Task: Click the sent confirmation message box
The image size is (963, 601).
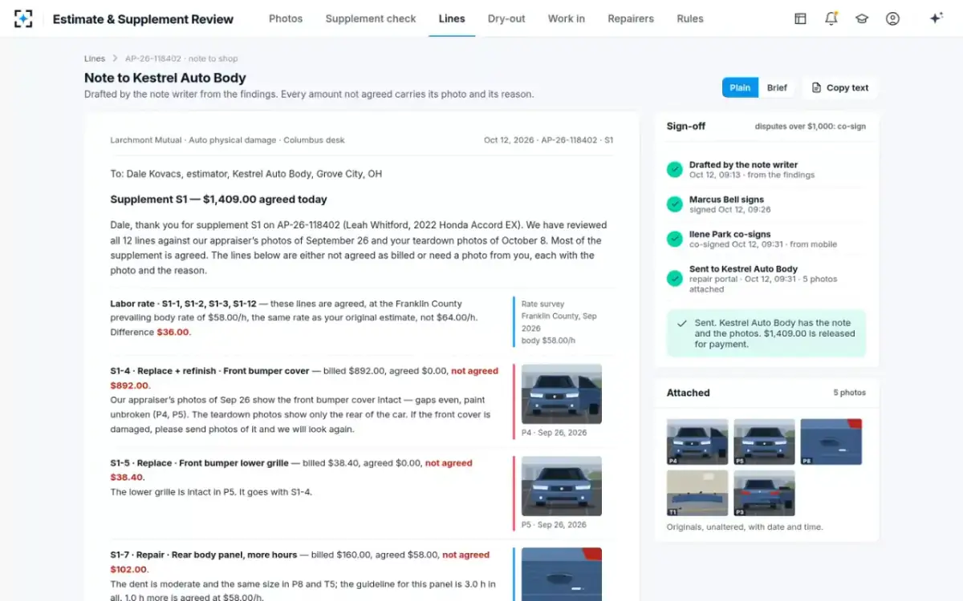Action: 766,333
